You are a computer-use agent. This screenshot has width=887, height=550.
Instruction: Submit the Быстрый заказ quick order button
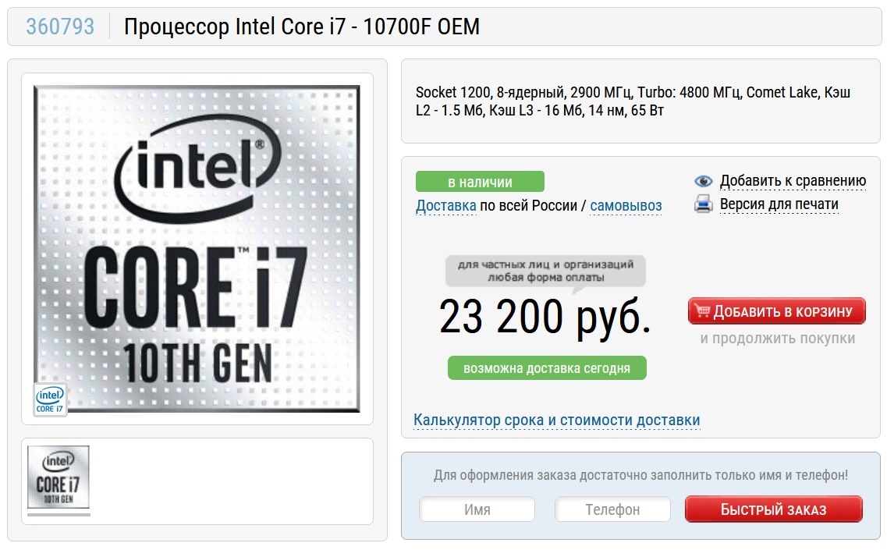pos(773,509)
